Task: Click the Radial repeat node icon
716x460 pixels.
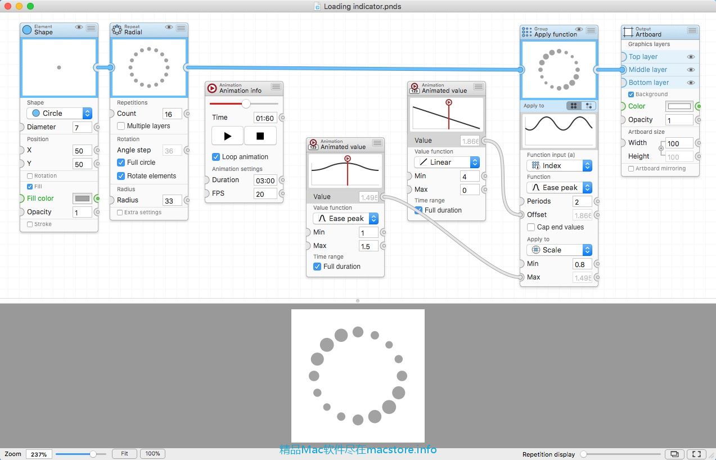Action: point(117,30)
